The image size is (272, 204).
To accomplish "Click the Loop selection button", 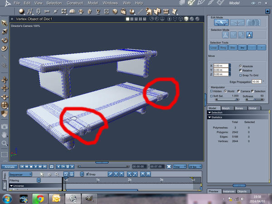I will [x=214, y=47].
